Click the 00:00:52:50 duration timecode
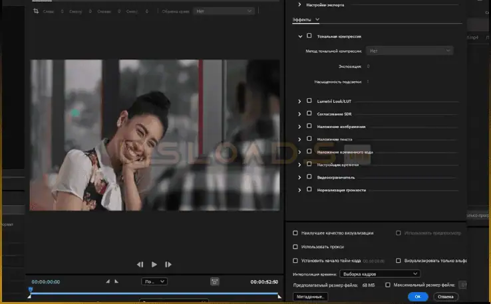This screenshot has height=304, width=491. click(x=264, y=282)
